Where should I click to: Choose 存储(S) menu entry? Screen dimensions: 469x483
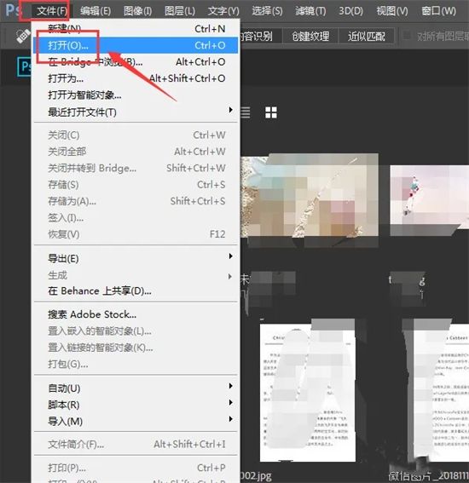[136, 185]
